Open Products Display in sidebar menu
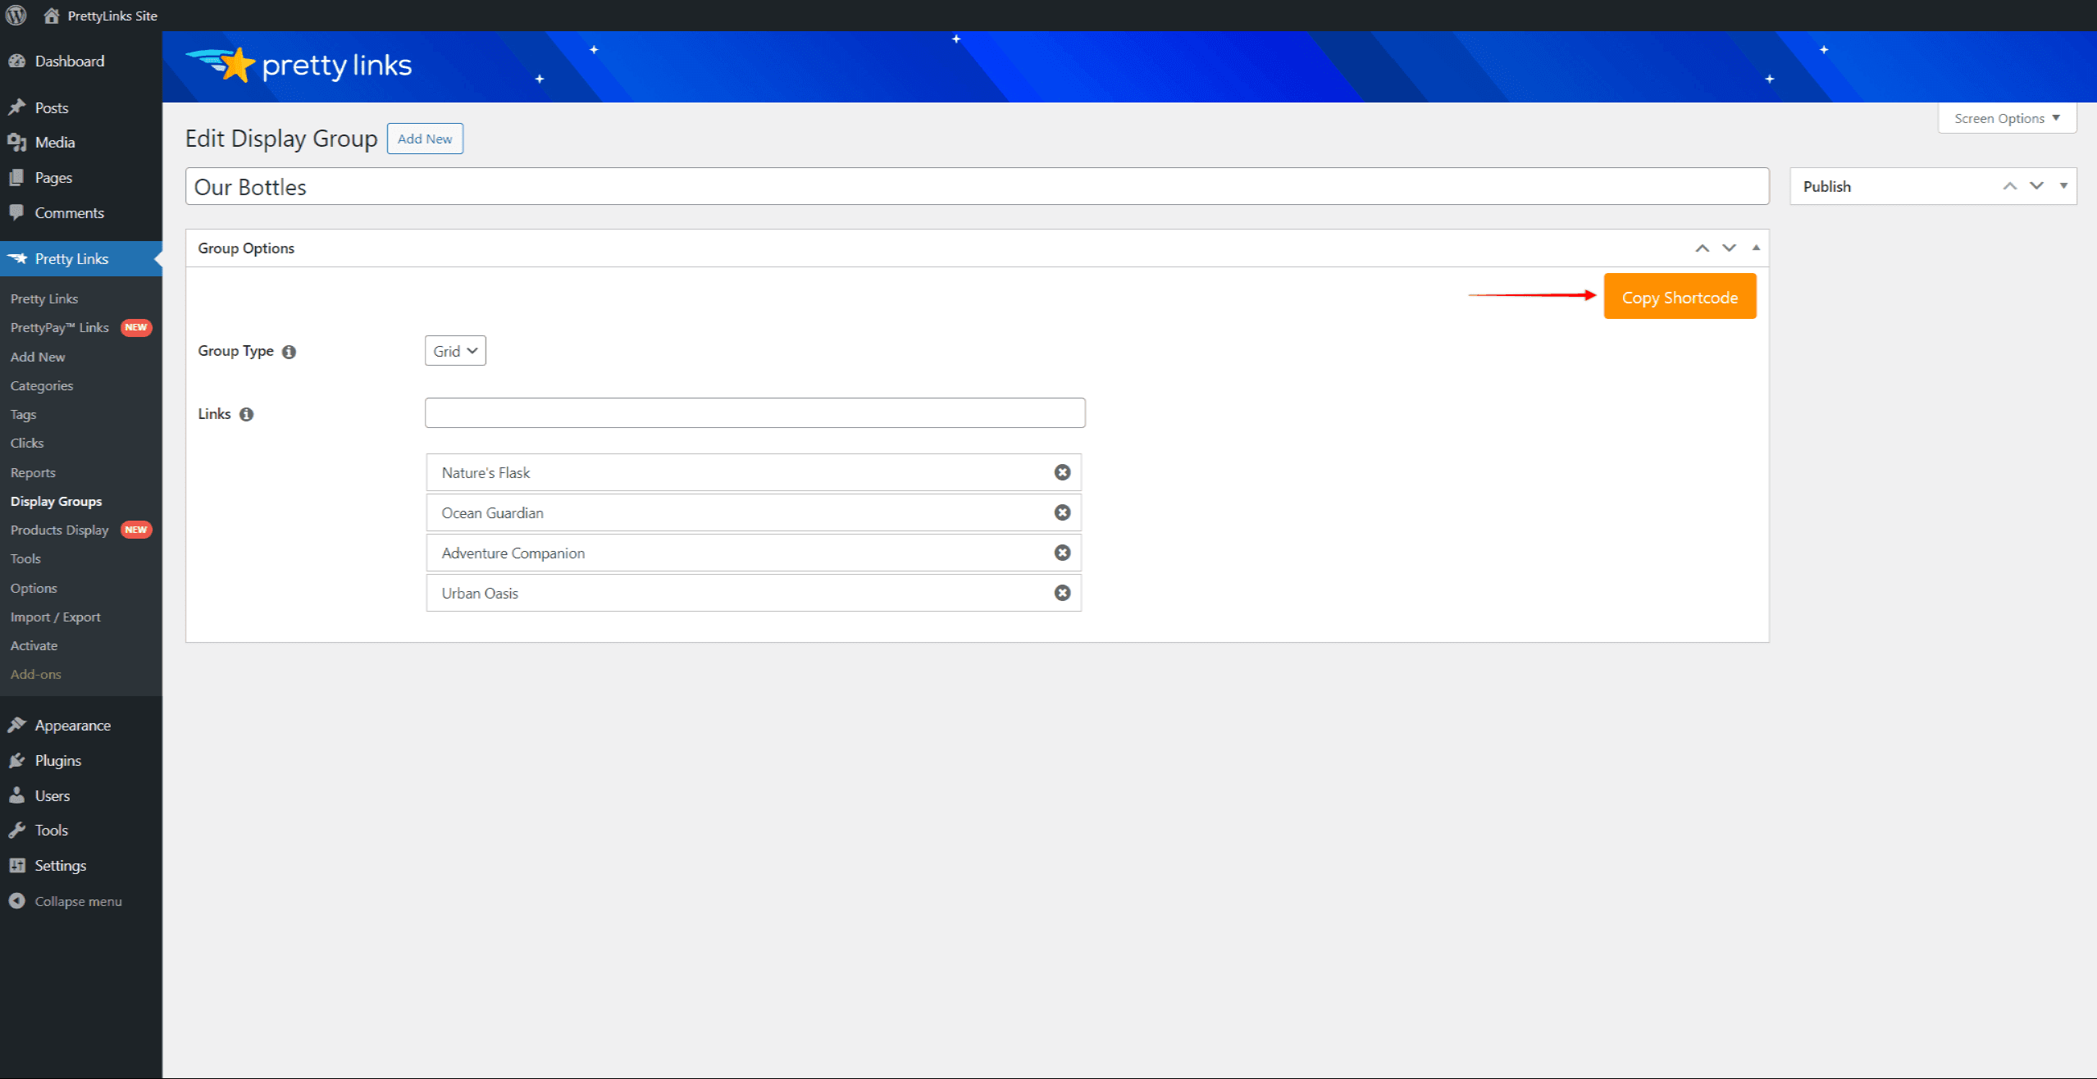Image resolution: width=2097 pixels, height=1079 pixels. point(59,530)
